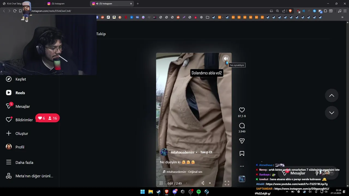Viewport: 349px width, 196px height.
Task: Open Mesajlar in the left sidebar
Action: coord(18,106)
